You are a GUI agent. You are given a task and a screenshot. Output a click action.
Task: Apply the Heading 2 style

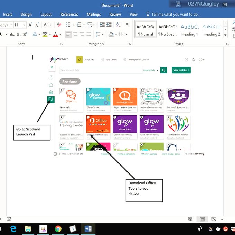coord(211,29)
